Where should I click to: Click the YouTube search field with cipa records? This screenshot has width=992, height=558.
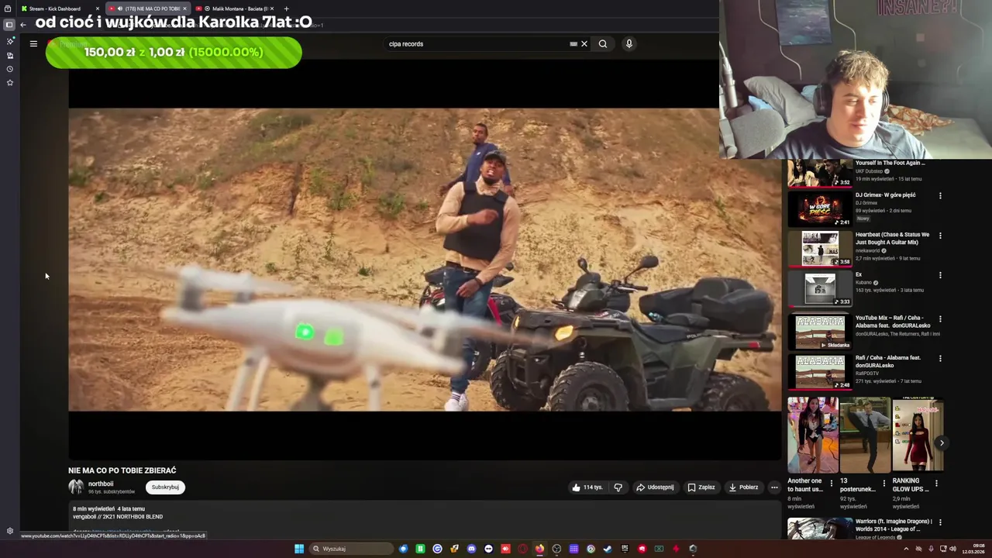(477, 44)
